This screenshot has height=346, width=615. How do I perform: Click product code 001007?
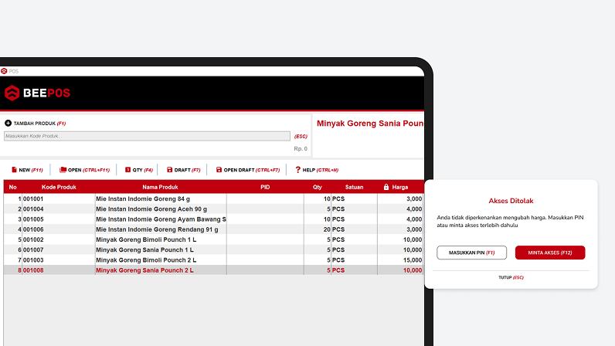(33, 250)
